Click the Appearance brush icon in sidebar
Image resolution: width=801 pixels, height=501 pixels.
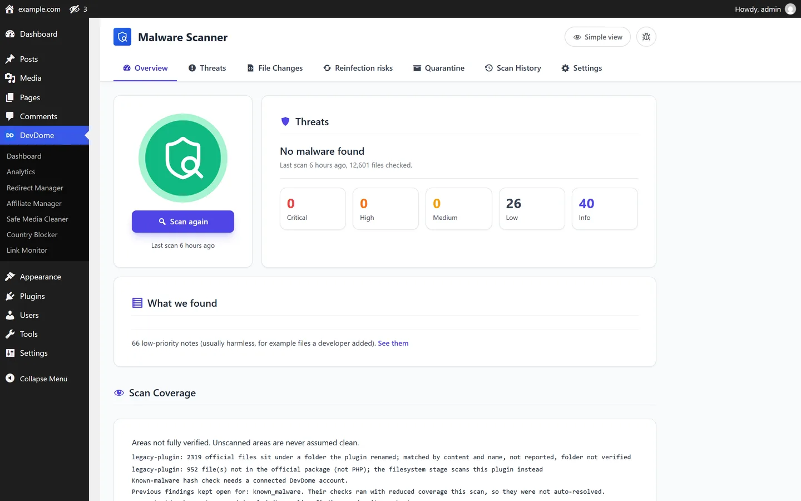coord(10,277)
